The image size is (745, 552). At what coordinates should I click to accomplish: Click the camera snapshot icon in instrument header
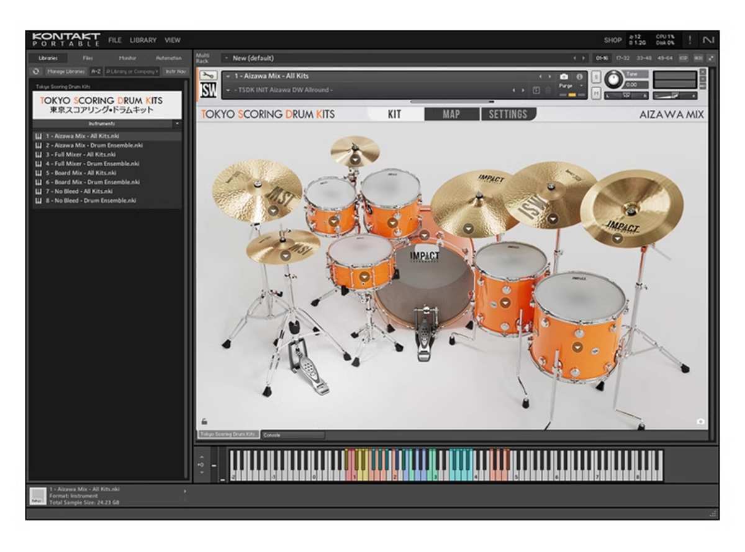[564, 76]
